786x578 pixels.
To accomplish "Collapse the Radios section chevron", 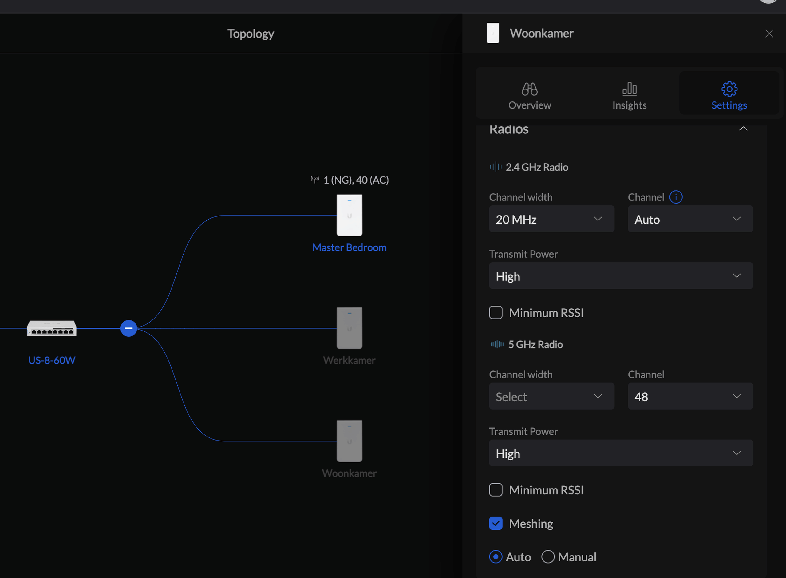I will click(743, 129).
